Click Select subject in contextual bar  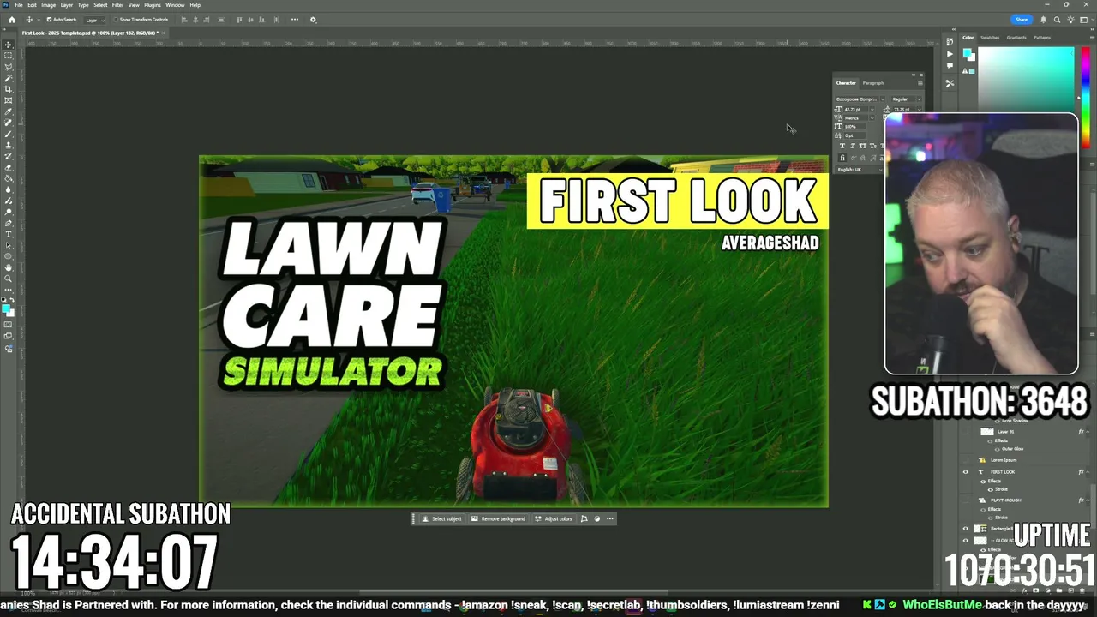[x=442, y=518]
